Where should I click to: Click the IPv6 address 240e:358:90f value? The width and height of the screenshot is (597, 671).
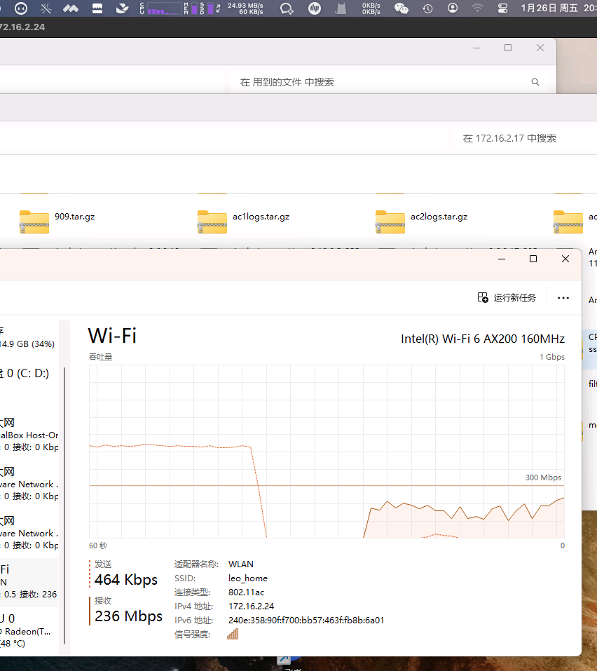[x=306, y=621]
